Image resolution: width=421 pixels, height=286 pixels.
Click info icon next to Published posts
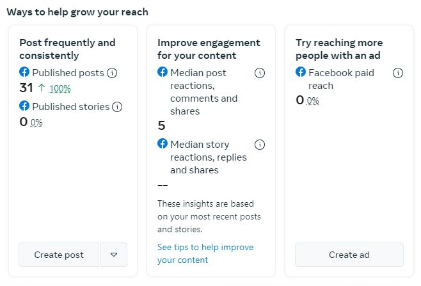pyautogui.click(x=112, y=73)
